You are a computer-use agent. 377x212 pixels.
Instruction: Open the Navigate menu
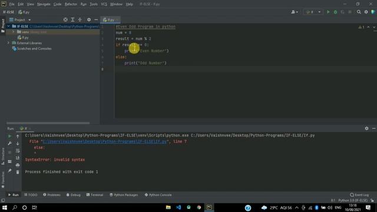click(x=44, y=4)
